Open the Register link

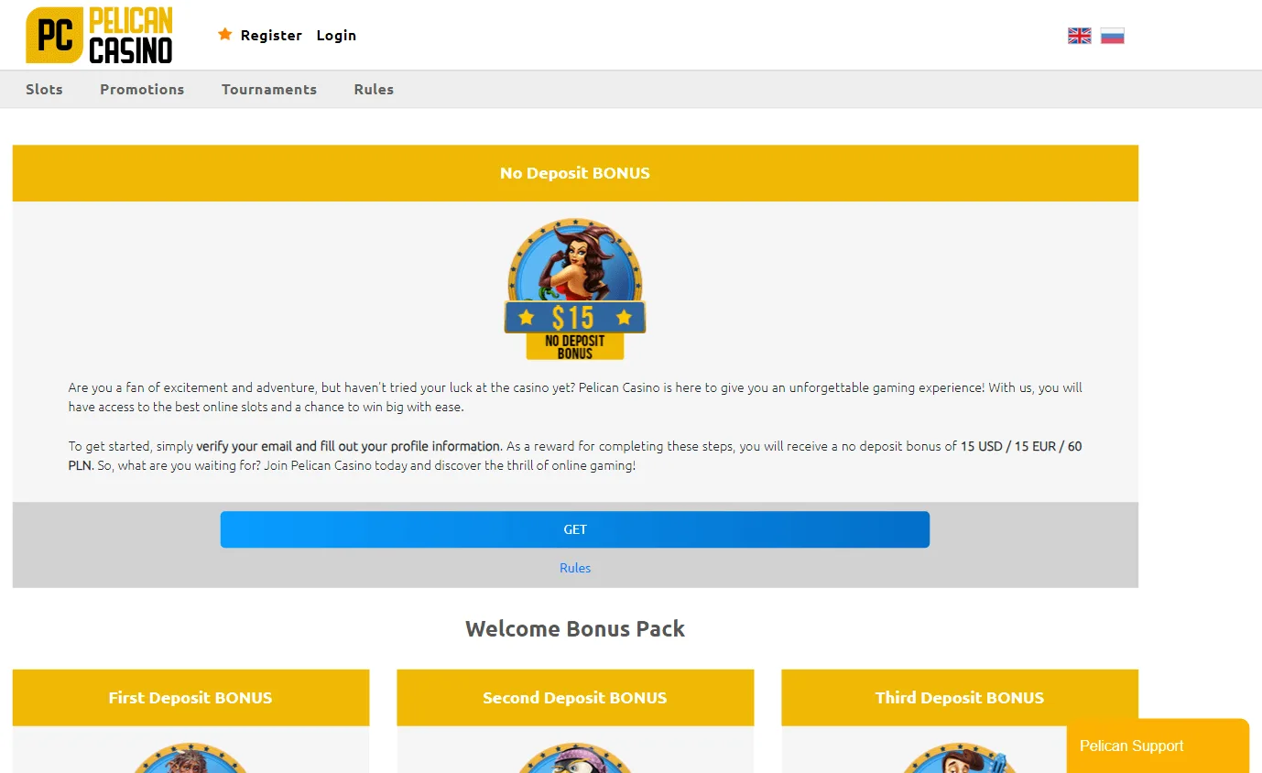coord(271,35)
